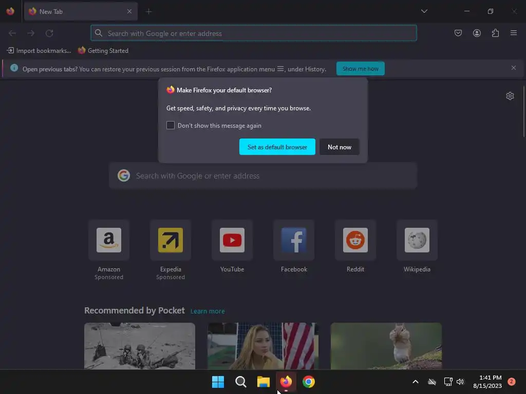This screenshot has height=394, width=526.
Task: Open Import bookmarks in bookmarks toolbar
Action: pos(39,51)
